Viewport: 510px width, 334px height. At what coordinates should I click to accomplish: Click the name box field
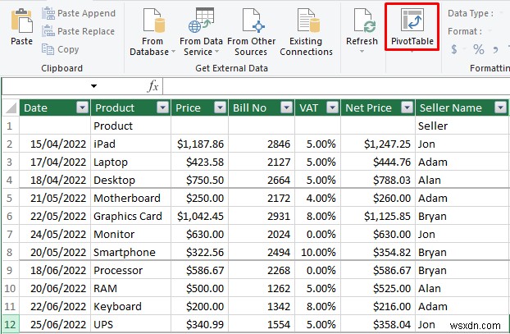pos(46,86)
